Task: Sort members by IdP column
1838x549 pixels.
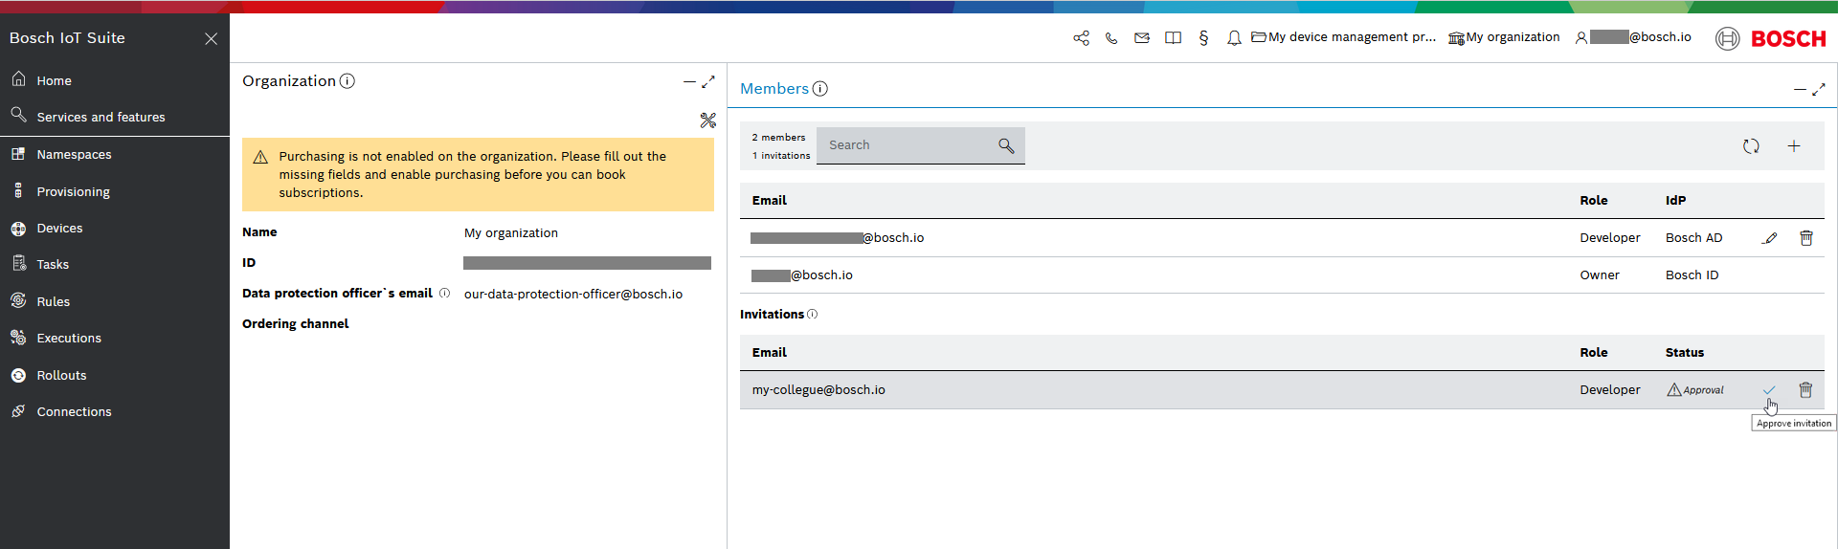Action: (1675, 201)
